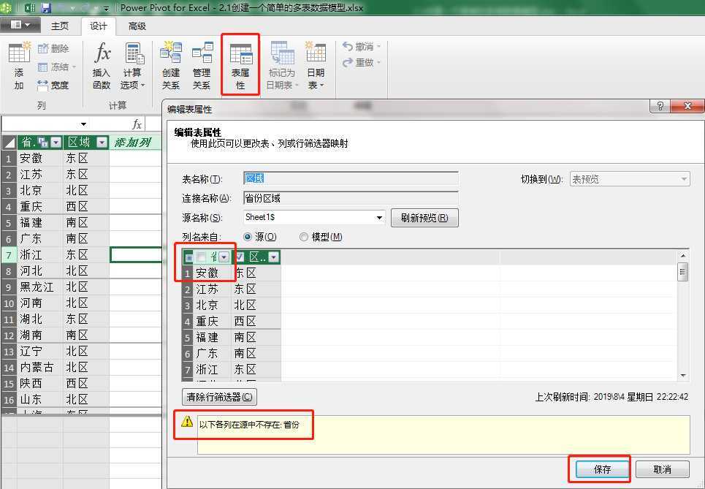Select cell 内蒙古 in main grid

coord(40,368)
